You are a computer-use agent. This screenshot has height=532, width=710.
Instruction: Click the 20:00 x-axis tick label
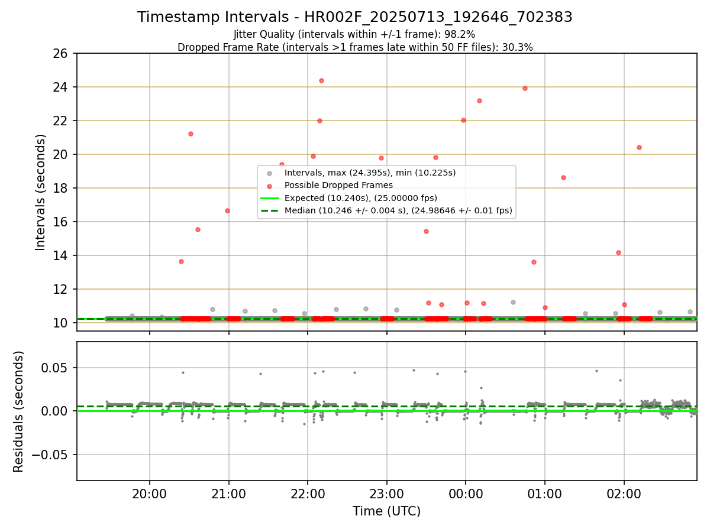tap(150, 494)
